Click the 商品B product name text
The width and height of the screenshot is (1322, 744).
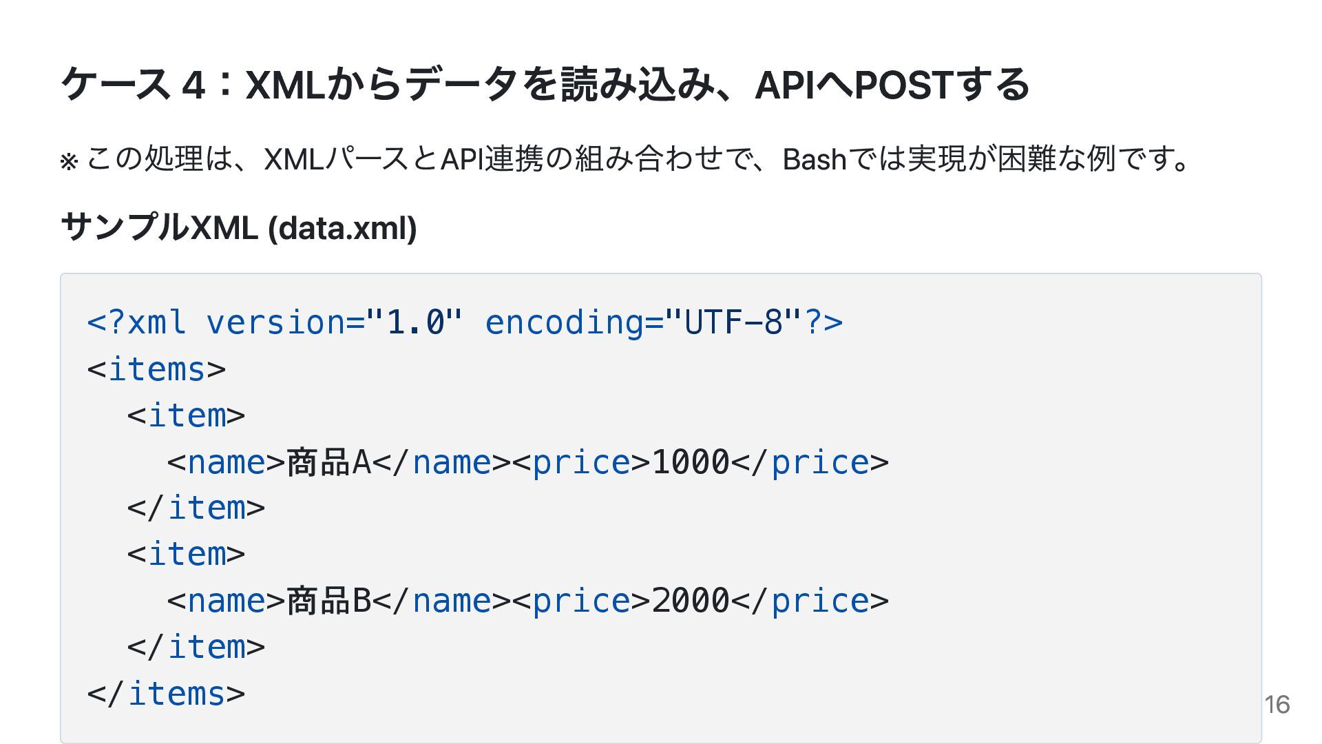click(328, 601)
